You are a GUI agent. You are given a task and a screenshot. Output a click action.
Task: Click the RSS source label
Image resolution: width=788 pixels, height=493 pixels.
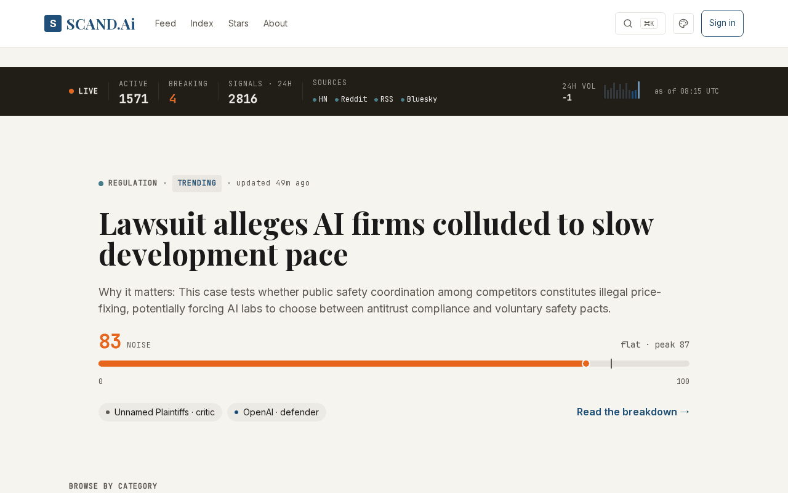point(384,99)
